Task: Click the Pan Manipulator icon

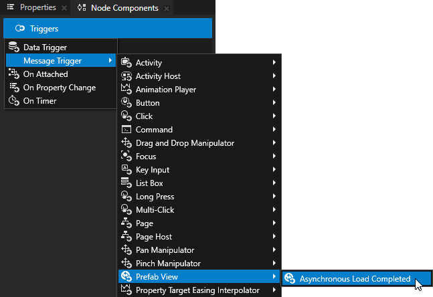Action: tap(126, 250)
